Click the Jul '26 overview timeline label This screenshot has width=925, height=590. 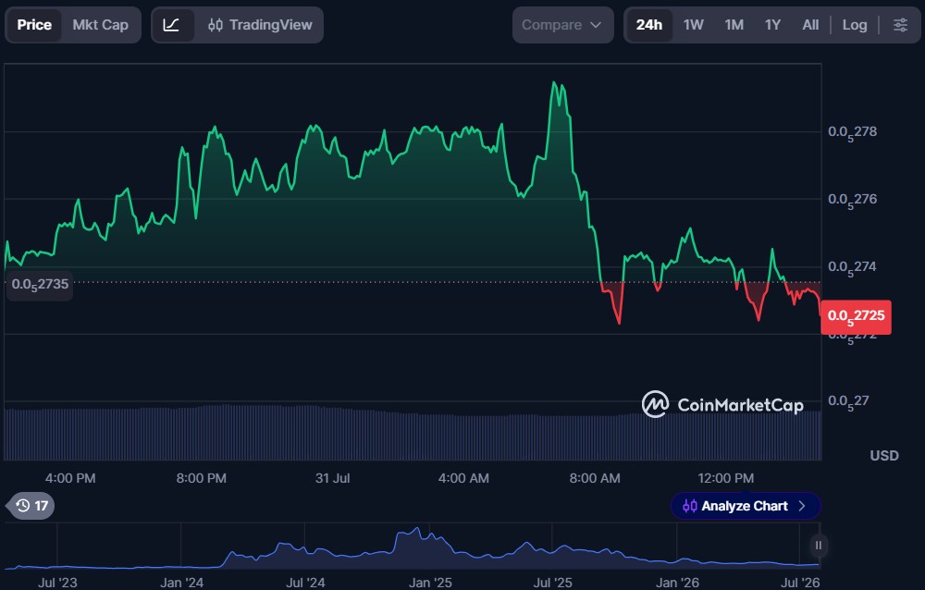(x=800, y=583)
